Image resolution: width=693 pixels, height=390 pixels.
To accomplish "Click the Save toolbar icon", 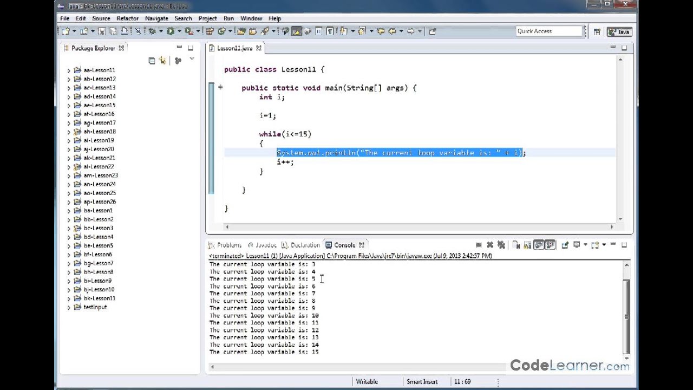I will 101,31.
